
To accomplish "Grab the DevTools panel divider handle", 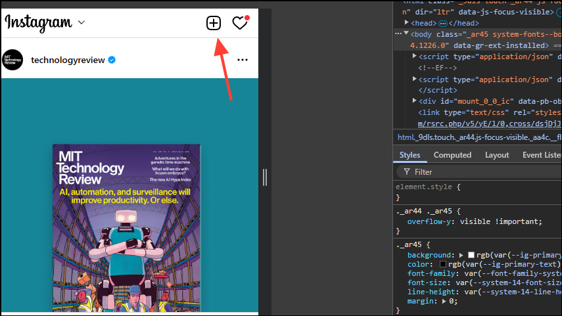I will (x=265, y=177).
